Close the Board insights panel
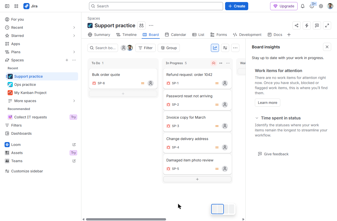This screenshot has width=337, height=221. (x=327, y=47)
